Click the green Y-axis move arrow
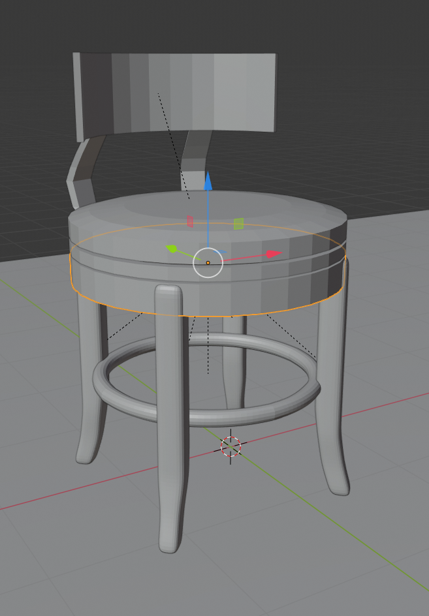The width and height of the screenshot is (429, 616). click(x=172, y=249)
